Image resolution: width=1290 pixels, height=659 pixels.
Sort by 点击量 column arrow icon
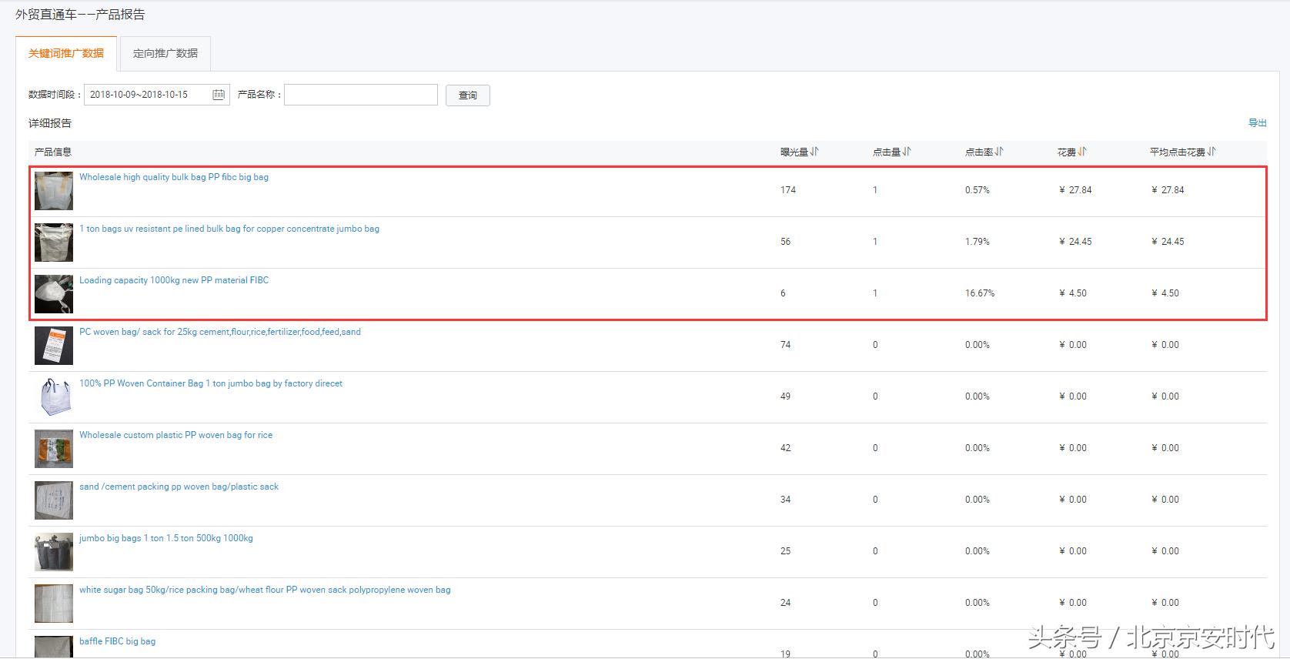pos(907,152)
